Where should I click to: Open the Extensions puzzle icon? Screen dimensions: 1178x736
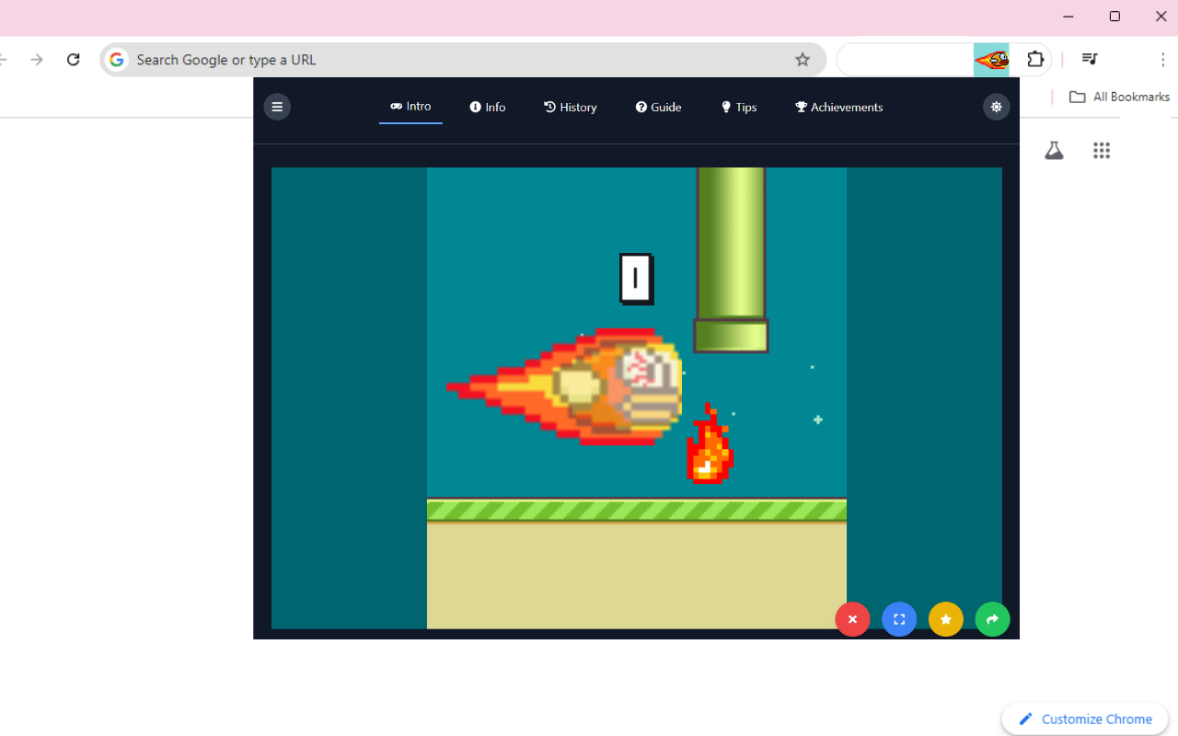coord(1035,59)
